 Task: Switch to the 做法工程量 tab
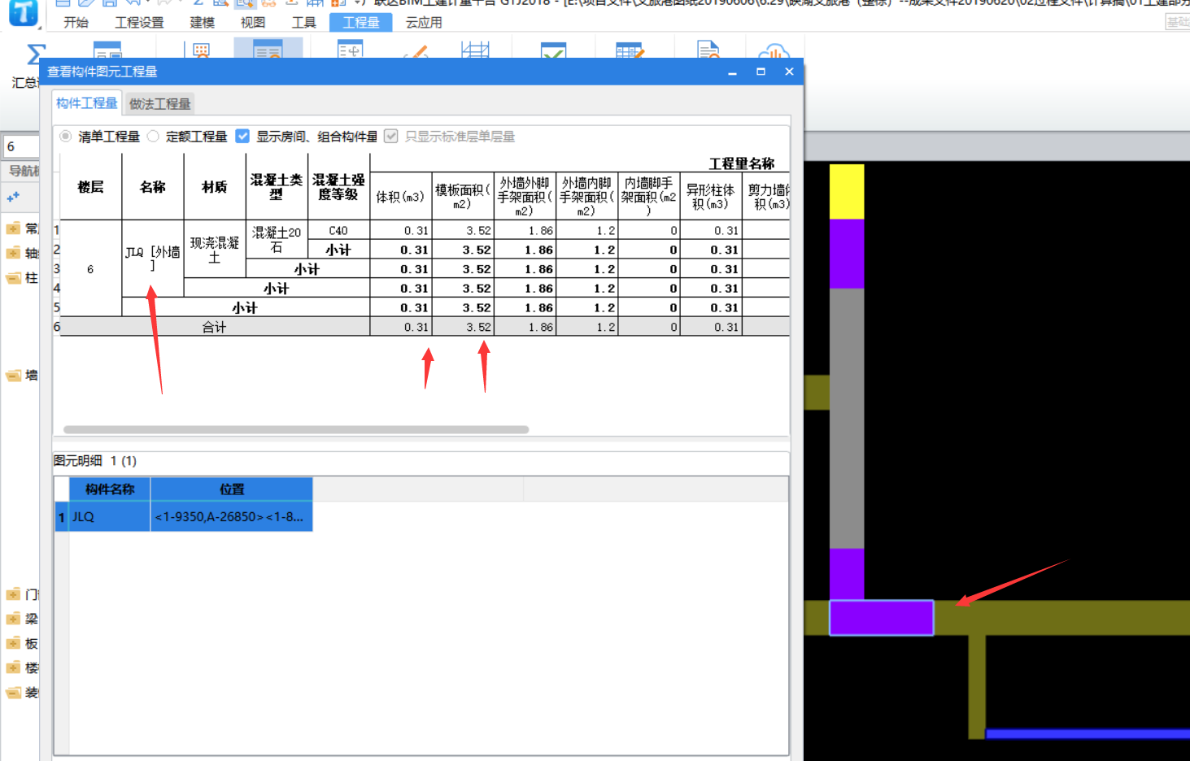pos(159,104)
